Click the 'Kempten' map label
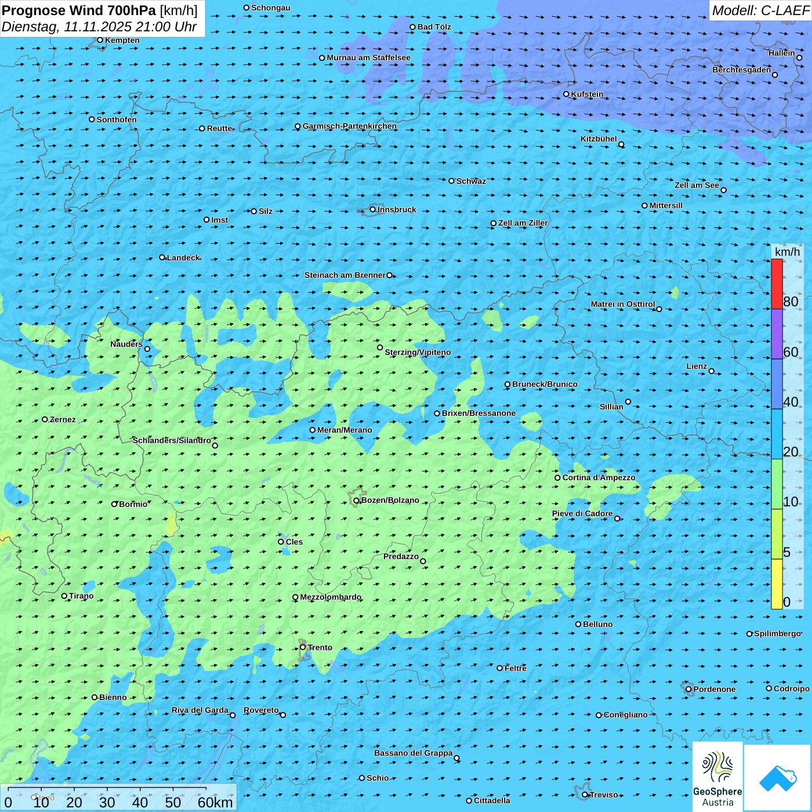This screenshot has height=812, width=812. click(x=122, y=40)
